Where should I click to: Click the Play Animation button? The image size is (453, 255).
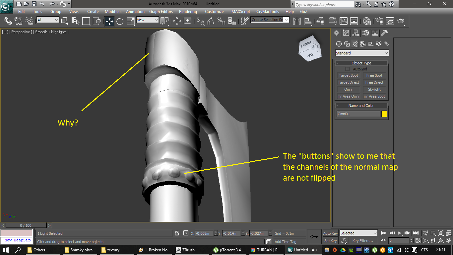[x=399, y=233]
